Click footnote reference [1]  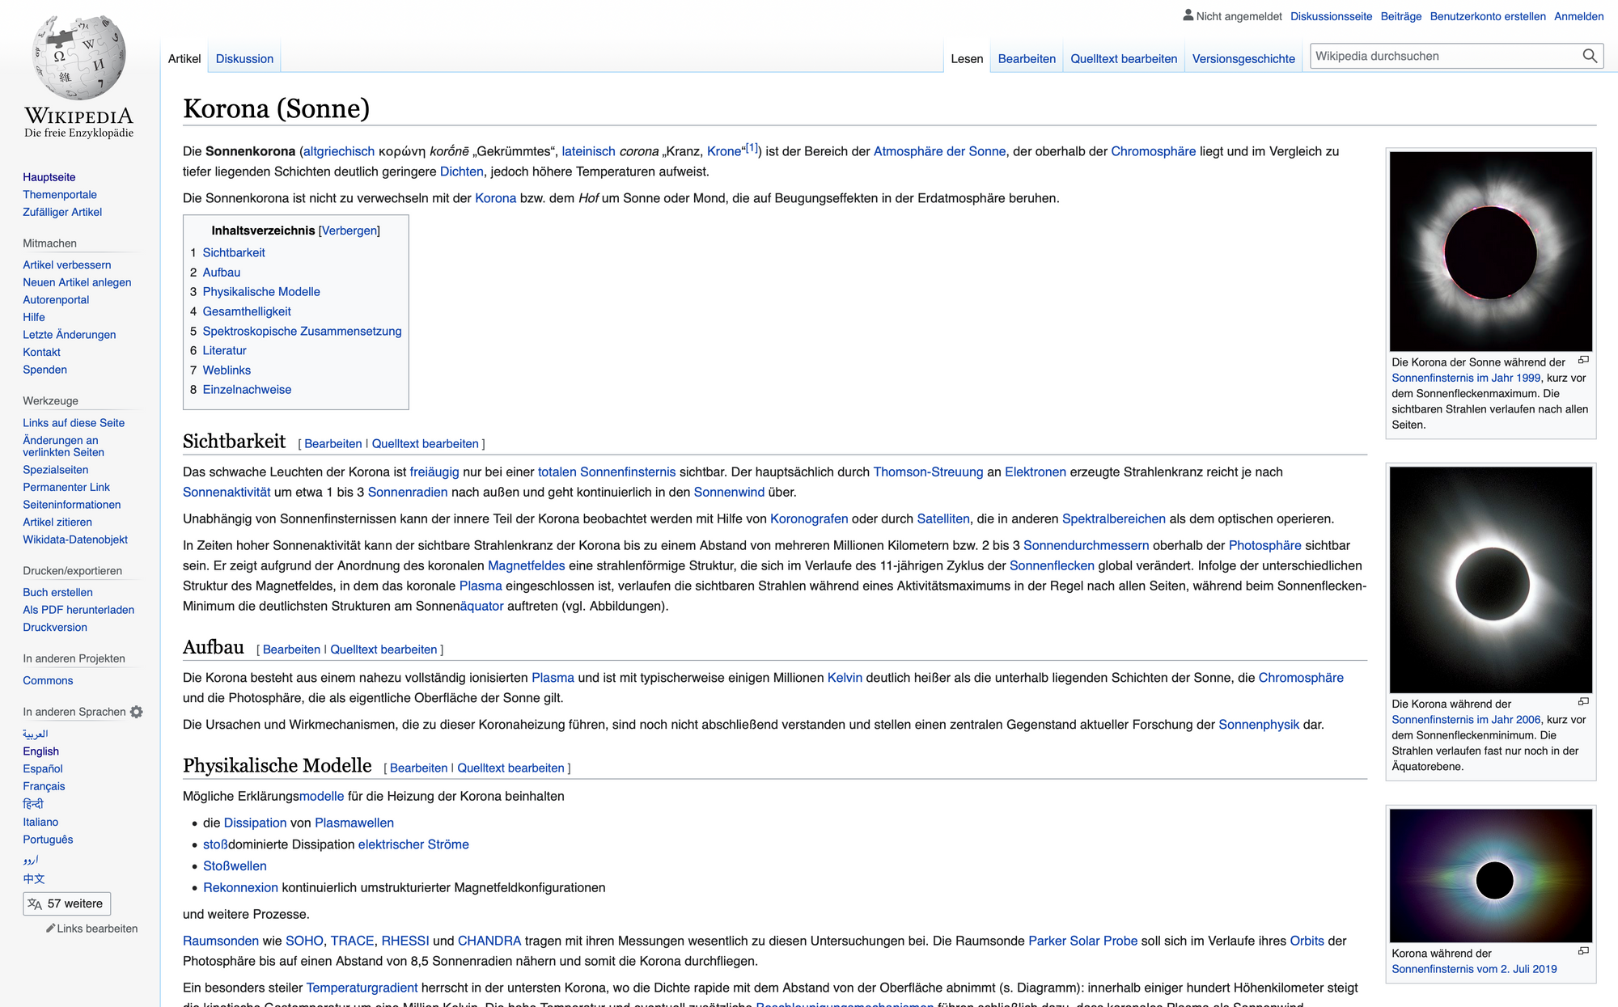tap(752, 148)
